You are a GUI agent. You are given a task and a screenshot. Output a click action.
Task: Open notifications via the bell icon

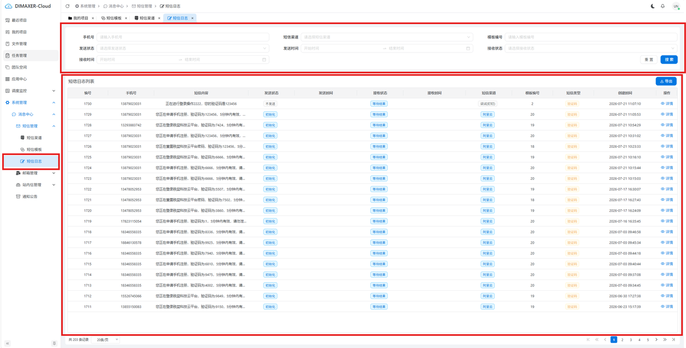pyautogui.click(x=662, y=6)
